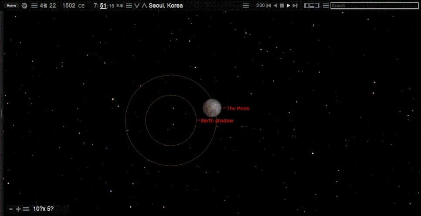This screenshot has width=421, height=216.
Task: Select the seconds value 15
Action: (112, 6)
